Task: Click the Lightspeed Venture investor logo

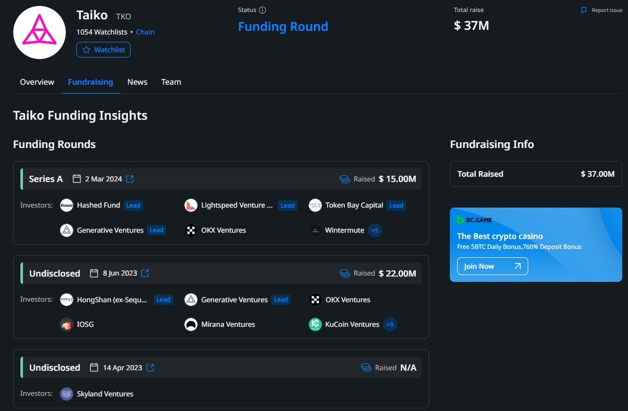Action: [191, 205]
